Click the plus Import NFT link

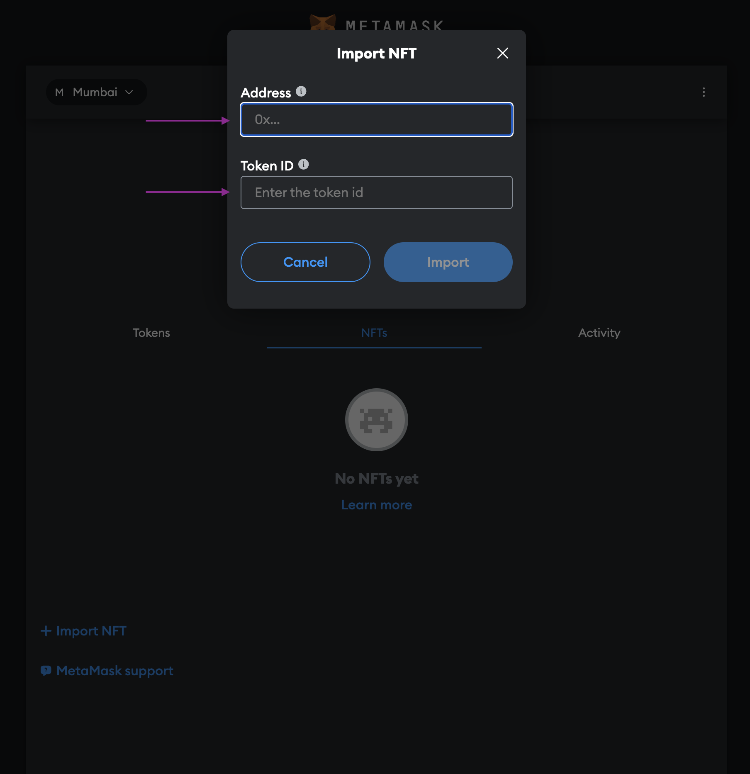click(x=83, y=631)
